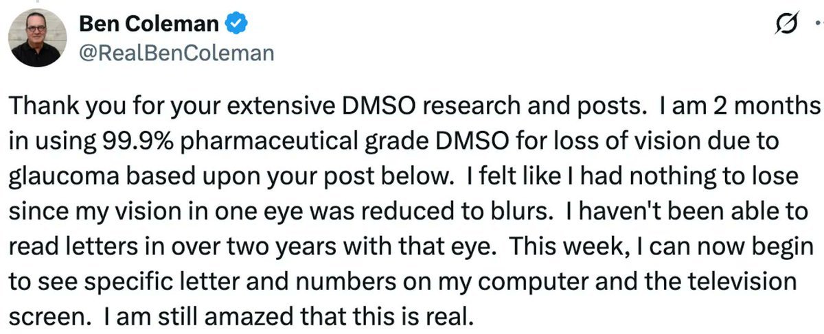Viewport: 824px width, 334px height.
Task: Click the Grok slashed-circle icon
Action: [783, 25]
